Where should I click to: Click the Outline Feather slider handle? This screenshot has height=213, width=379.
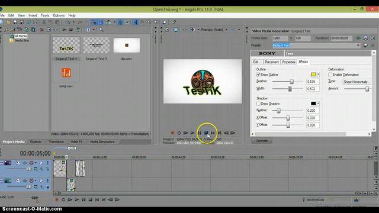[292, 82]
